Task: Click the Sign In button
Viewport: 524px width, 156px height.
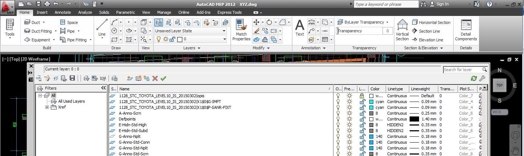Action: (x=439, y=4)
